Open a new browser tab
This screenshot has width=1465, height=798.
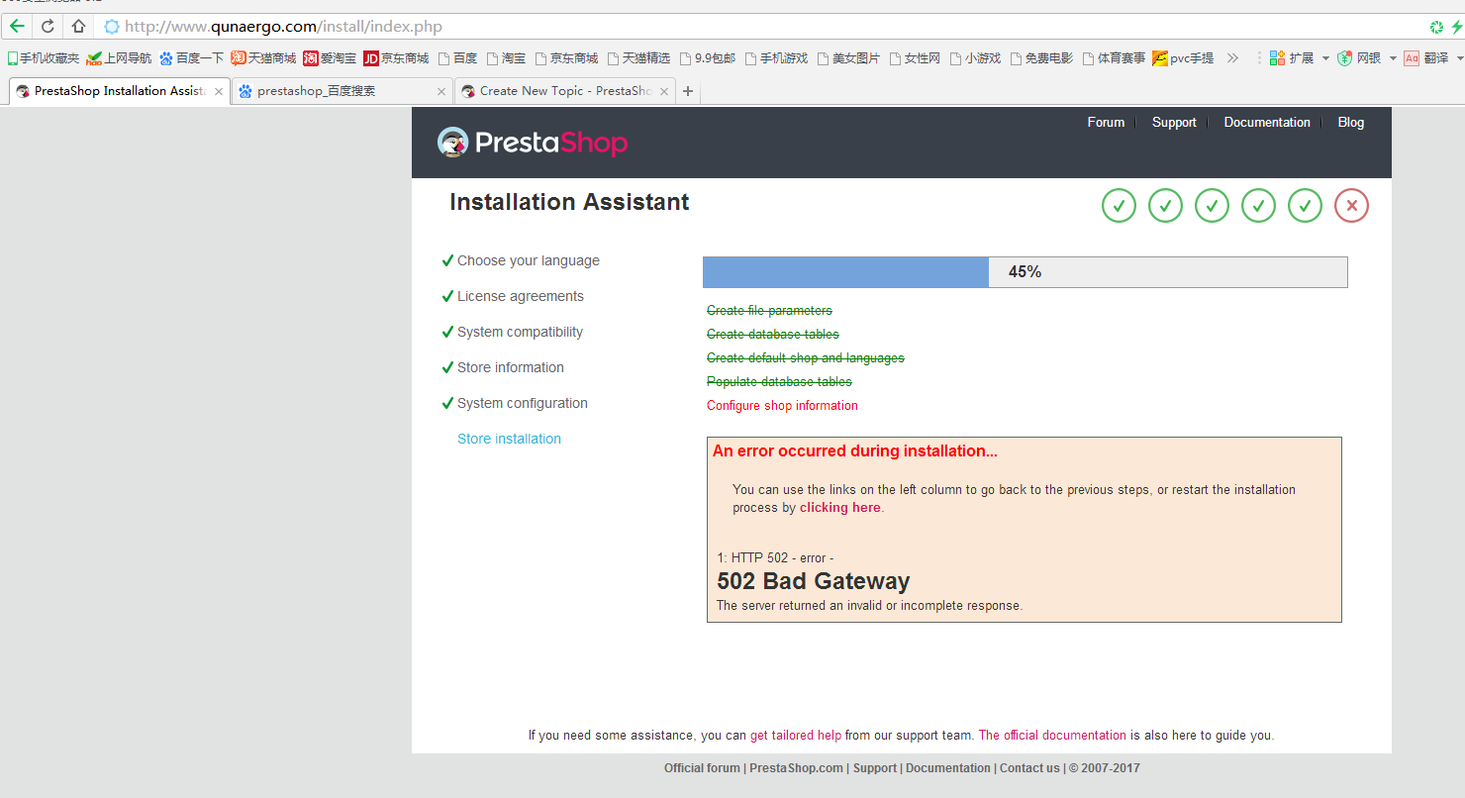coord(688,91)
